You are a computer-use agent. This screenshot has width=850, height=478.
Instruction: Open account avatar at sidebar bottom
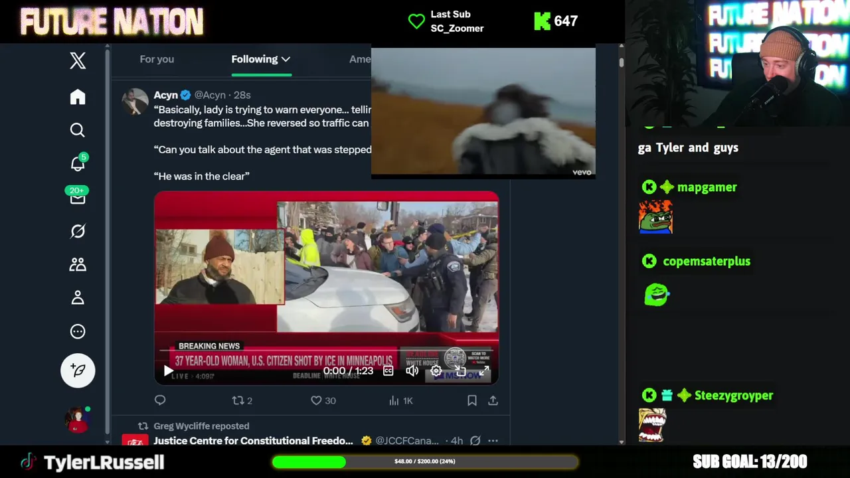(x=77, y=420)
